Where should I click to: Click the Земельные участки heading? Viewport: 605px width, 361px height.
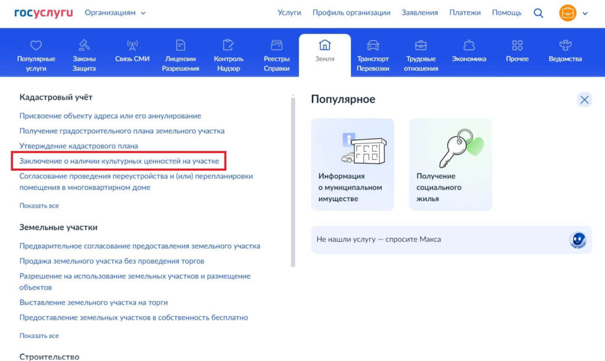[x=58, y=227]
